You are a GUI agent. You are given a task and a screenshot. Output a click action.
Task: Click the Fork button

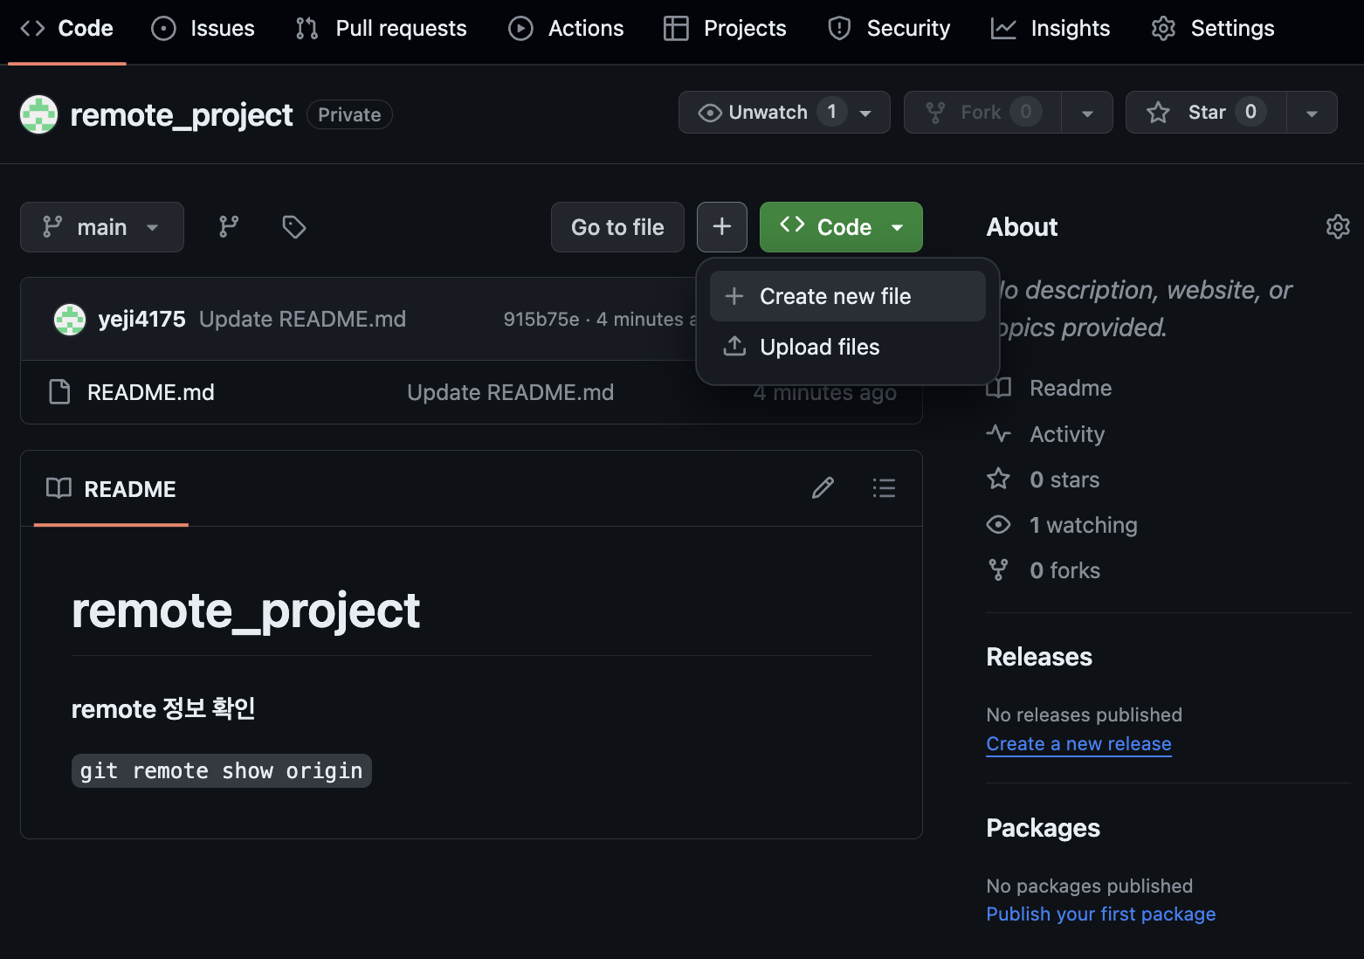coord(982,112)
